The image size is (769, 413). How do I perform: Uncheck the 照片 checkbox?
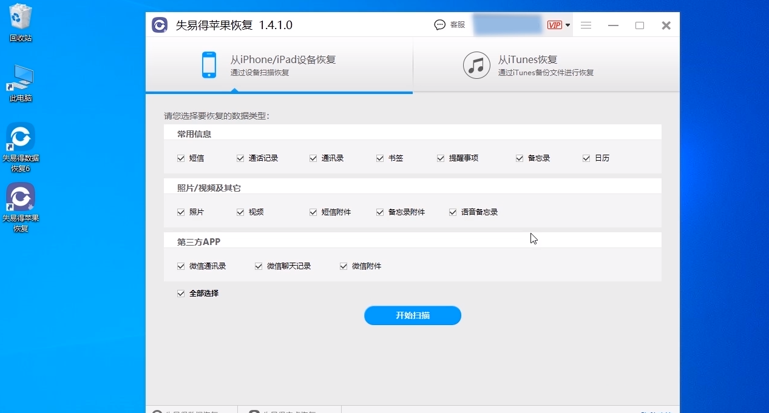point(181,212)
